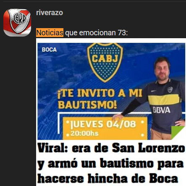Click the TE INVITO A MI text

click(x=100, y=93)
